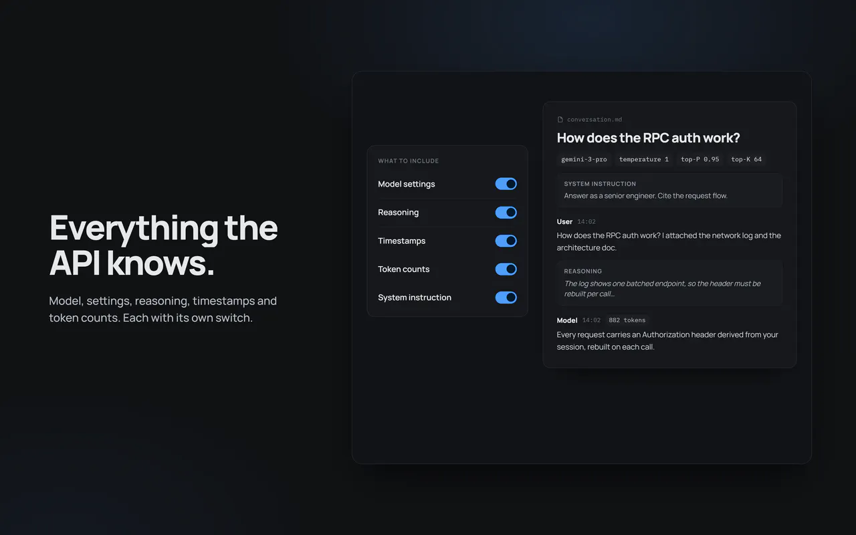Turn off the Timestamps switch
This screenshot has width=856, height=535.
[x=506, y=241]
